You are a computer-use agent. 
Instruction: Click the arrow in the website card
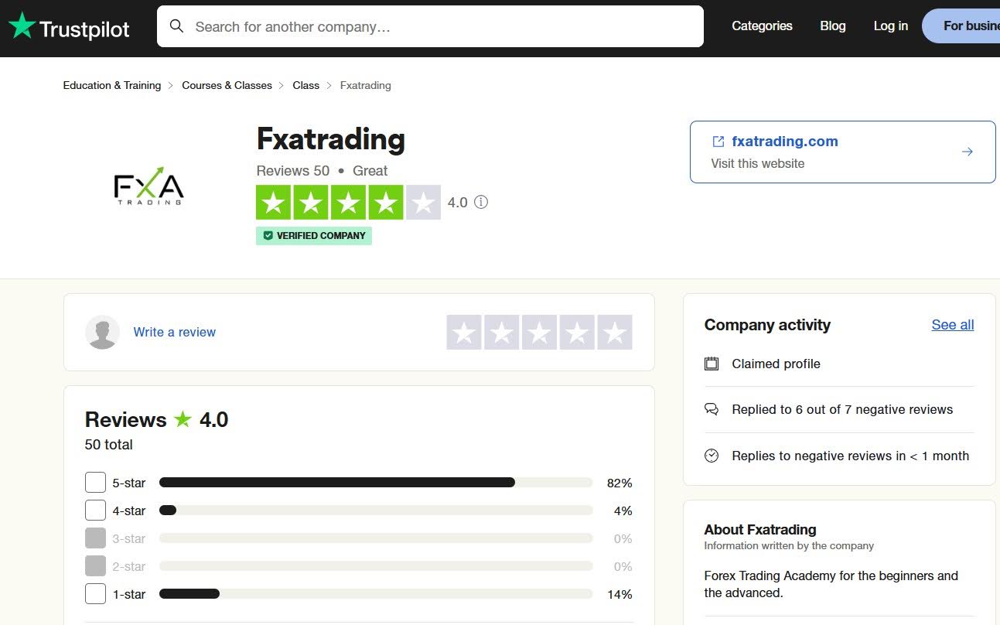point(967,152)
